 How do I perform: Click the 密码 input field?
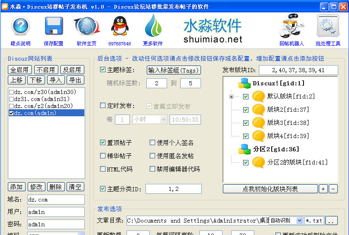pyautogui.click(x=56, y=224)
